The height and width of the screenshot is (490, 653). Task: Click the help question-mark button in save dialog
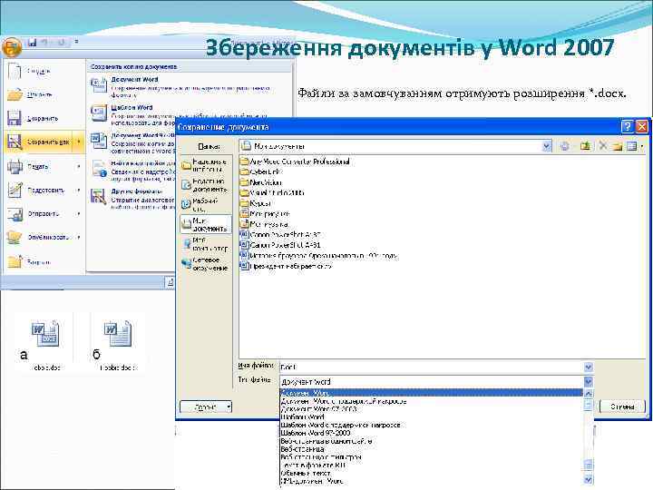point(627,126)
